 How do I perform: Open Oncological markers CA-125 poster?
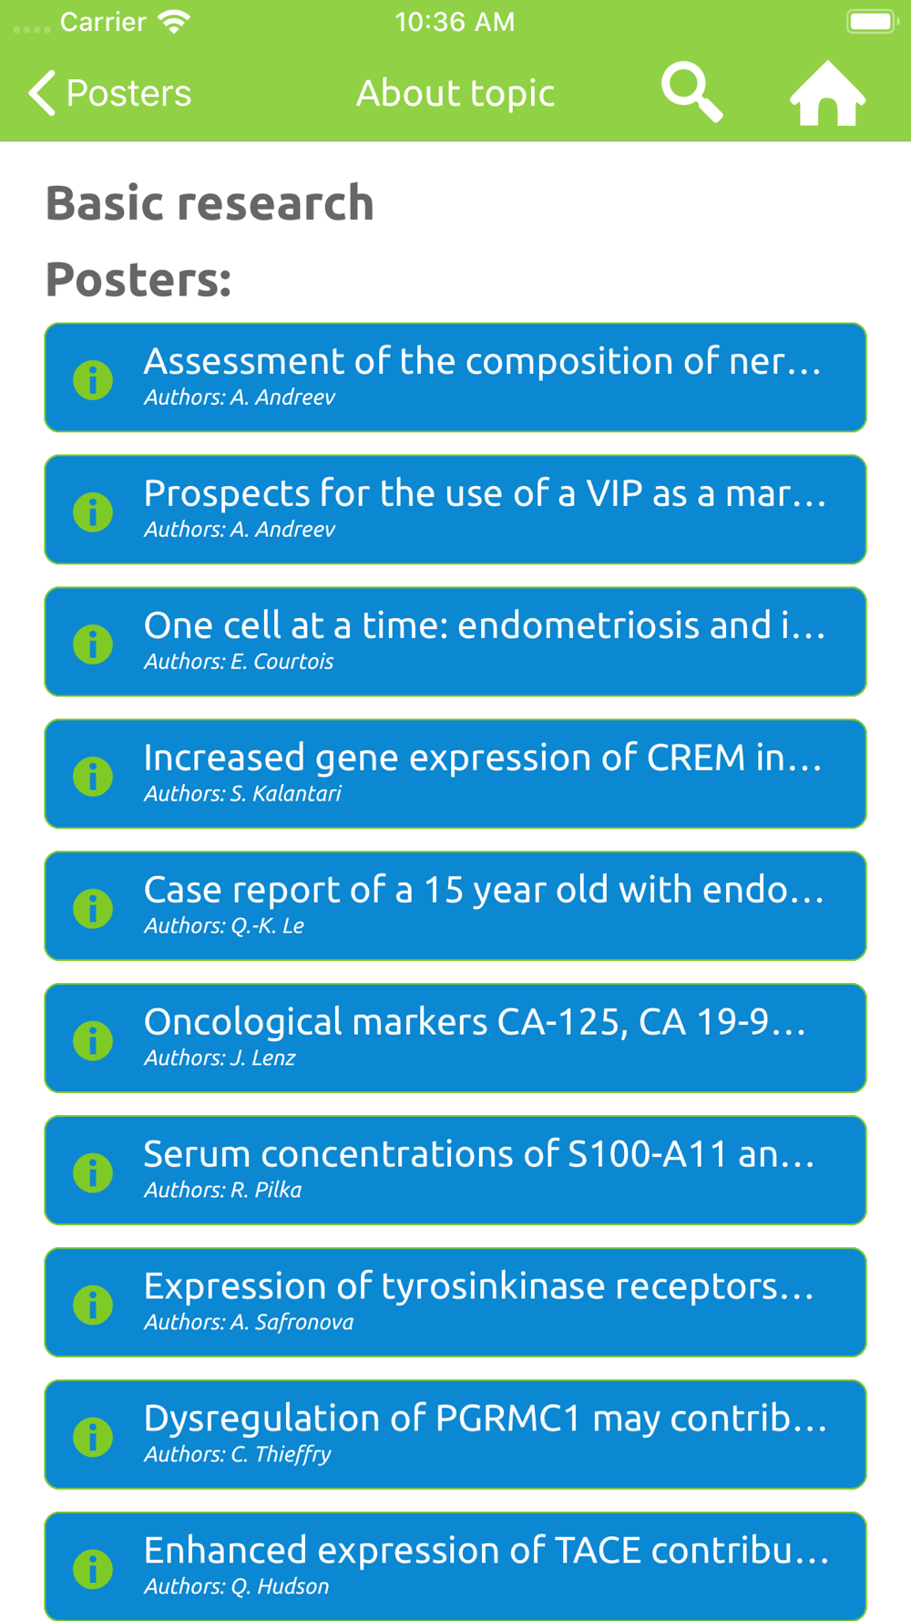tap(455, 1038)
